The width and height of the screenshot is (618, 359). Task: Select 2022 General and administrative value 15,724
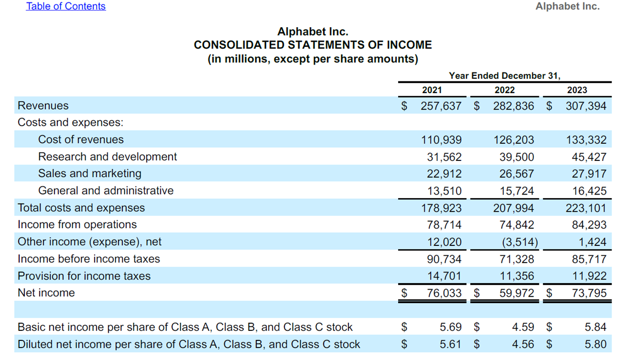tap(517, 191)
